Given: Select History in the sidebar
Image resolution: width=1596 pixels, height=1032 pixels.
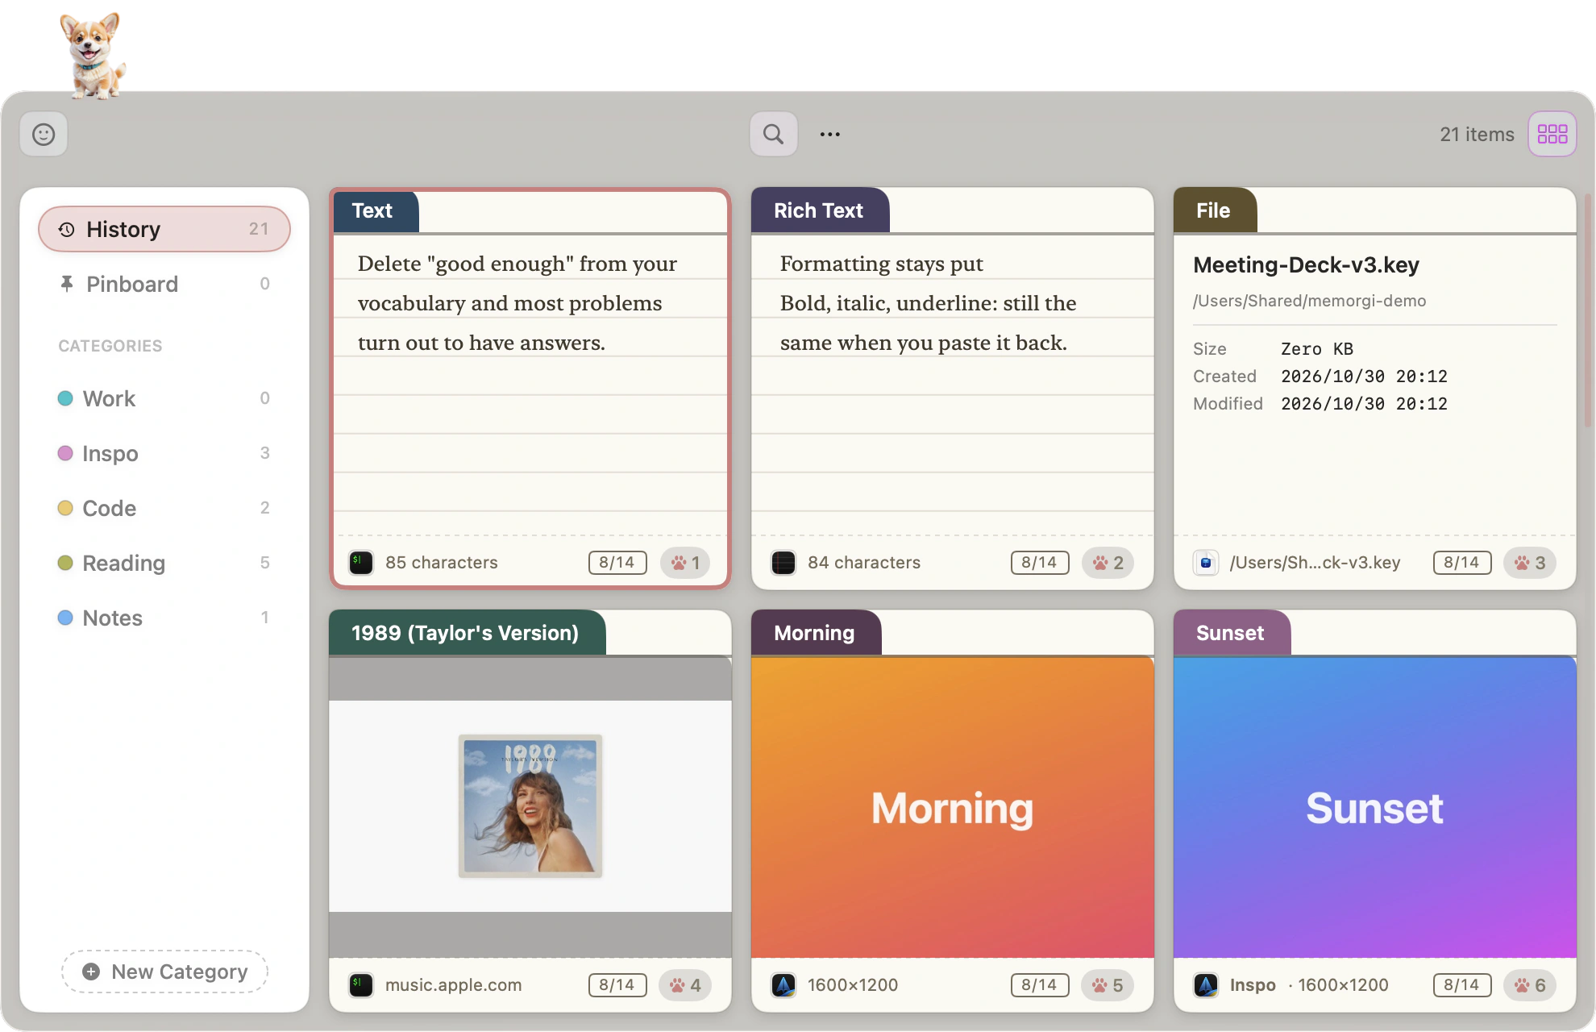Looking at the screenshot, I should point(164,229).
